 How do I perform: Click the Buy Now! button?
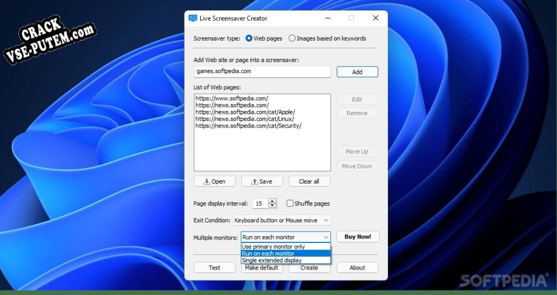click(x=358, y=237)
